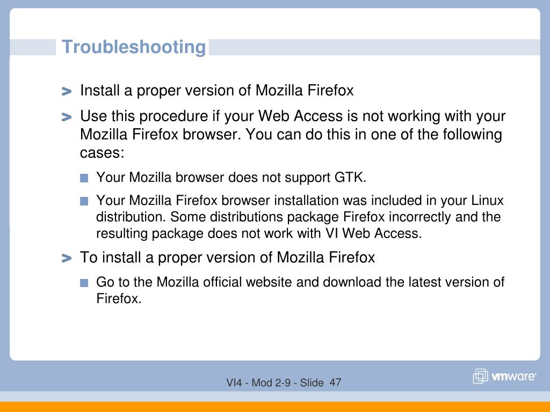Click the orange bar at bottom of slide
This screenshot has height=412, width=550.
(x=275, y=407)
